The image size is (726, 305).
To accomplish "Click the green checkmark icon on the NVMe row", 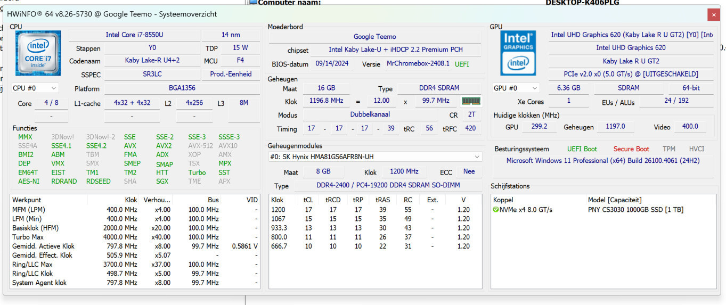I will (496, 210).
